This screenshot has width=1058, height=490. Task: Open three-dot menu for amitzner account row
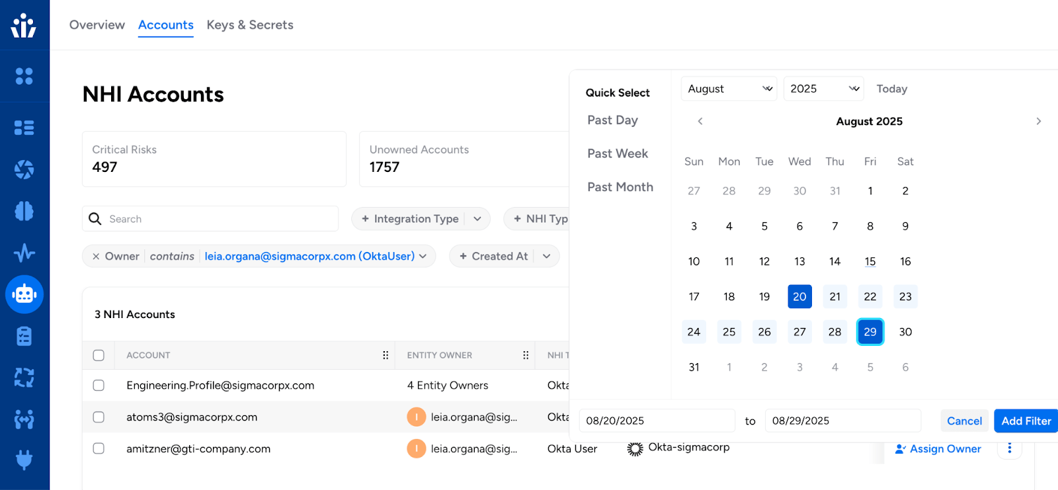1009,448
